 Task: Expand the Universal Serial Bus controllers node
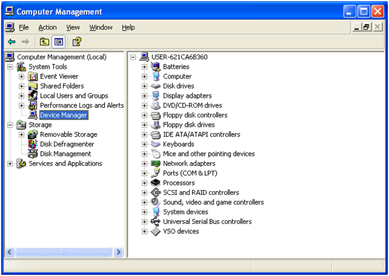(x=145, y=222)
